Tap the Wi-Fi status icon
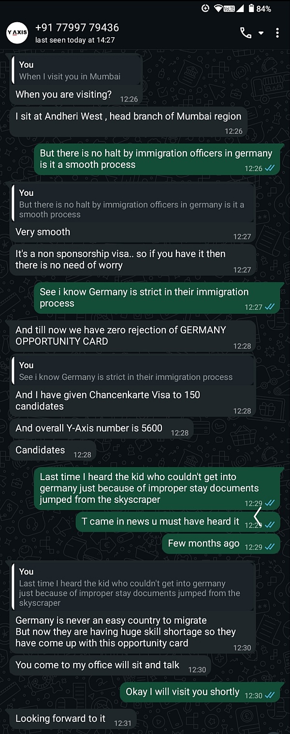This screenshot has width=290, height=734. 218,9
